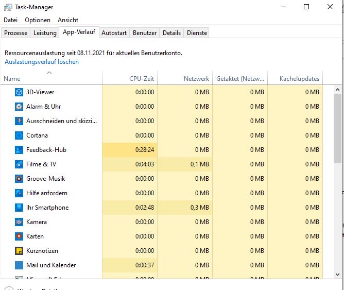Minimize the Task-Manager window
Viewport: 344px width, 290px height.
[x=283, y=7]
